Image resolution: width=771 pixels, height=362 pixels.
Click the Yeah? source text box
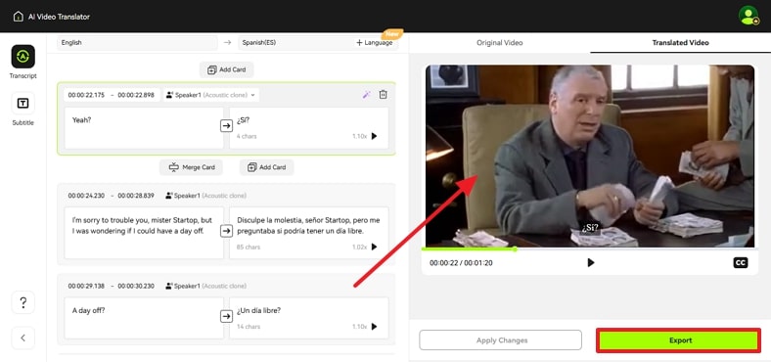tap(144, 128)
